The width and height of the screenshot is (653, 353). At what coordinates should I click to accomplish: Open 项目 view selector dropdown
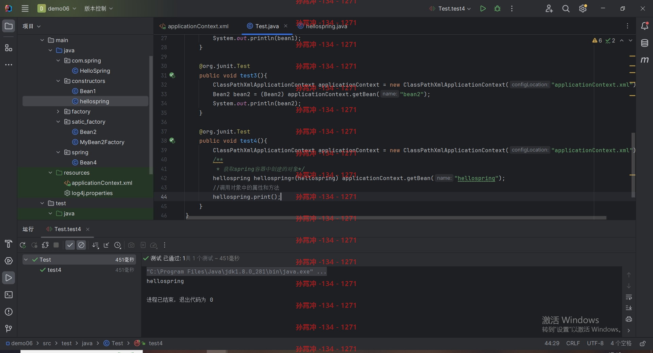coord(32,26)
